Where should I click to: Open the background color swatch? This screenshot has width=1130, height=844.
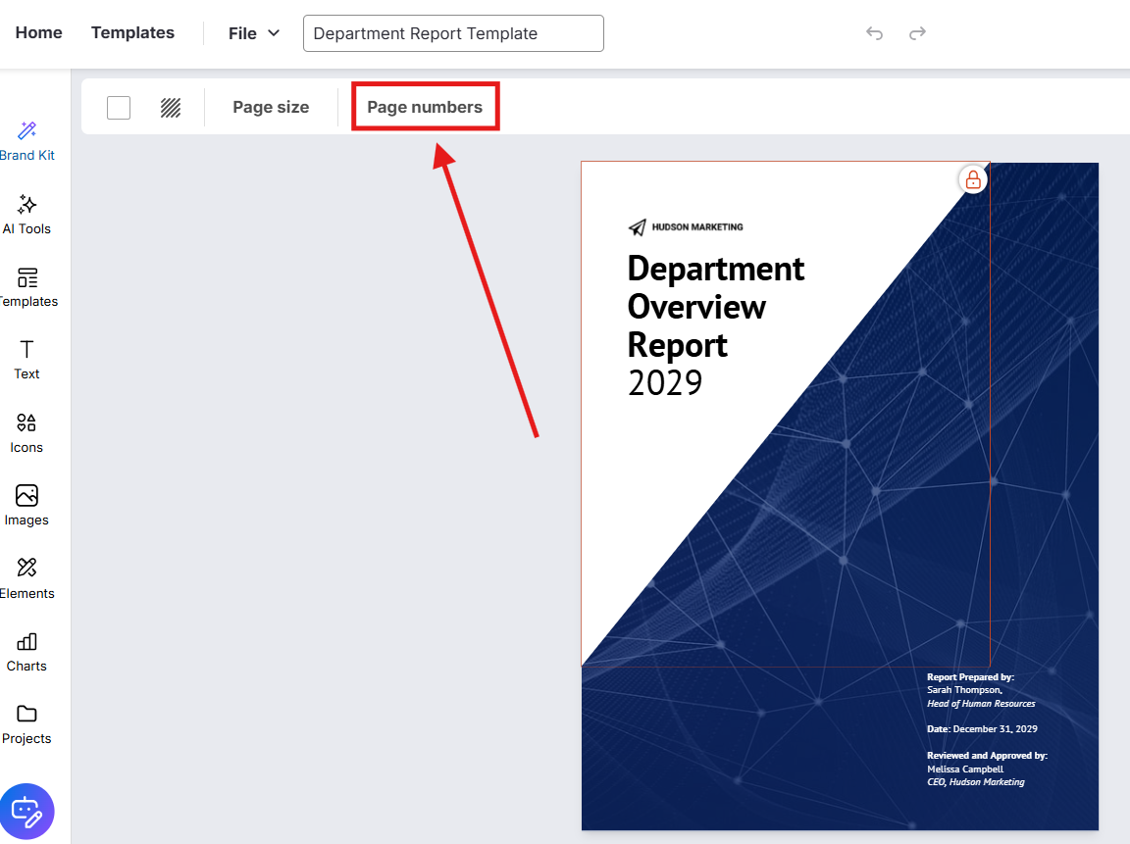pos(119,108)
